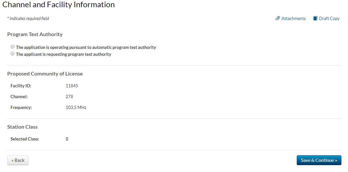
Task: Go back using the Back button
Action: pos(18,160)
